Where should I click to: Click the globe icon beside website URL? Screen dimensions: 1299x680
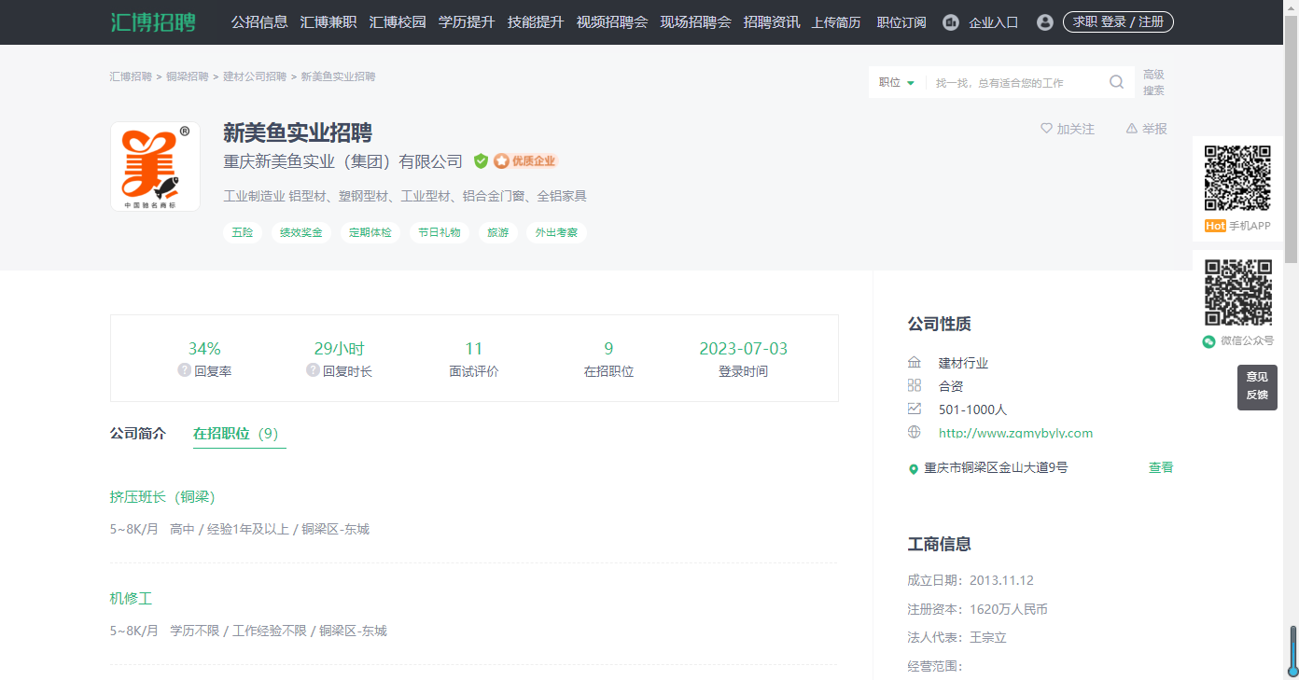[914, 432]
